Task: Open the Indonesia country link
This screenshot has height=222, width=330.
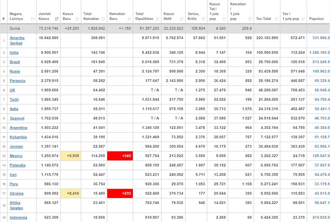Action: pos(18,217)
